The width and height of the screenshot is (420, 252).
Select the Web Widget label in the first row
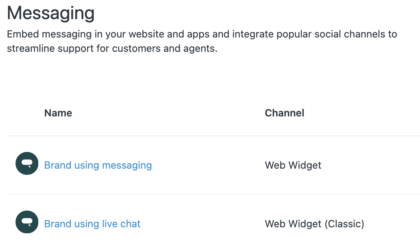[293, 165]
